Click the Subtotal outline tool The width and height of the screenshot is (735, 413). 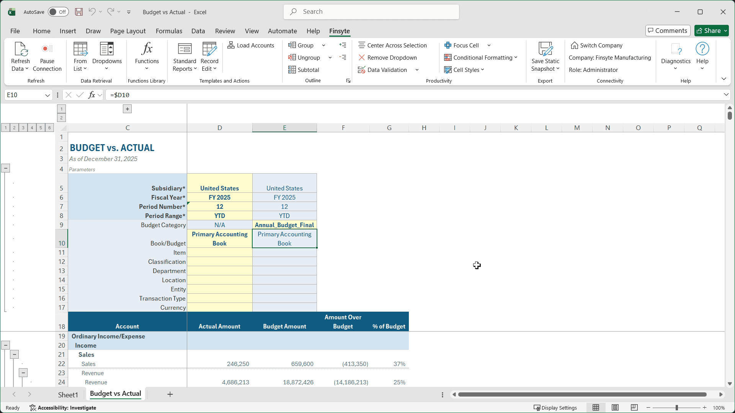pyautogui.click(x=304, y=70)
